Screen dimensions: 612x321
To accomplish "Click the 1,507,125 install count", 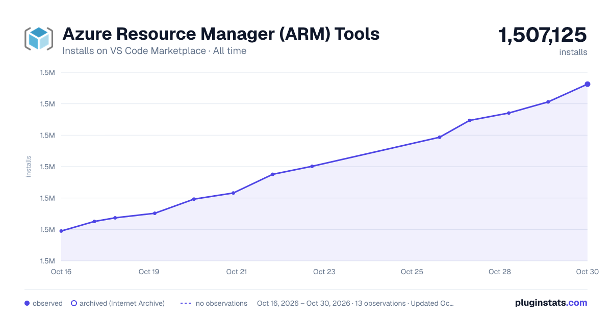I will pyautogui.click(x=543, y=35).
